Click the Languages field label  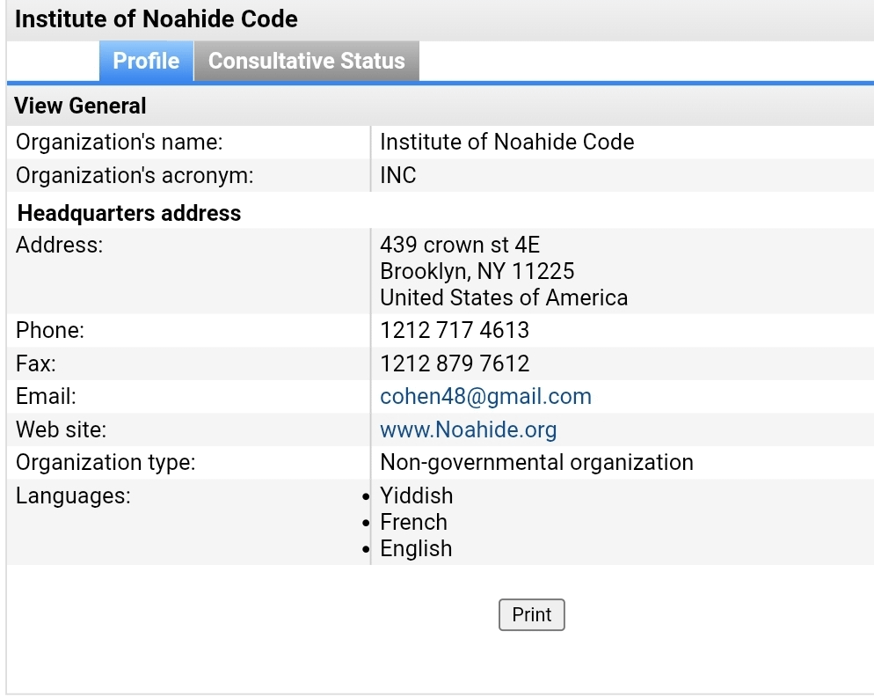click(x=73, y=495)
